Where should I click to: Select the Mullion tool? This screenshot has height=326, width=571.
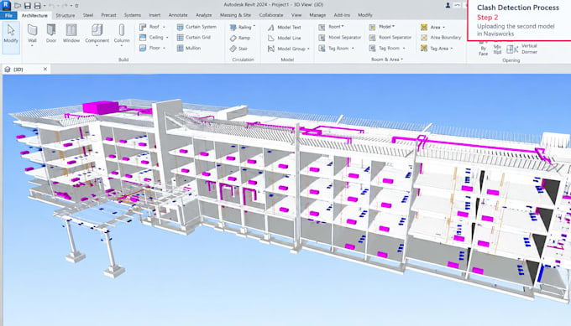pos(189,48)
